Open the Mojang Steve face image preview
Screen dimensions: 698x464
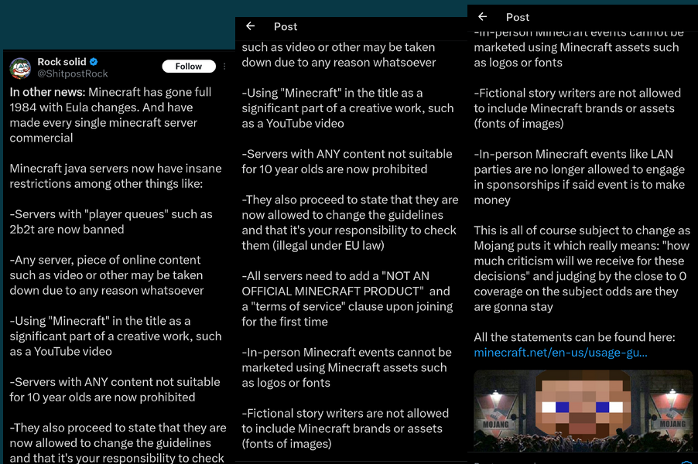click(x=583, y=411)
